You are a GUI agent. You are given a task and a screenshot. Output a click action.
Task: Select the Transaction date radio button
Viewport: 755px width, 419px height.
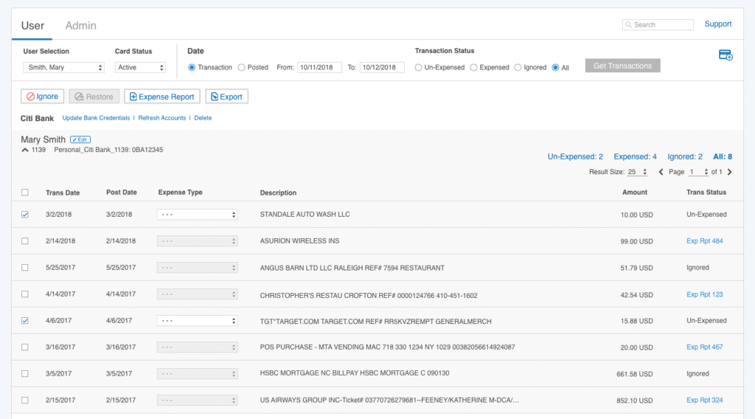point(192,67)
